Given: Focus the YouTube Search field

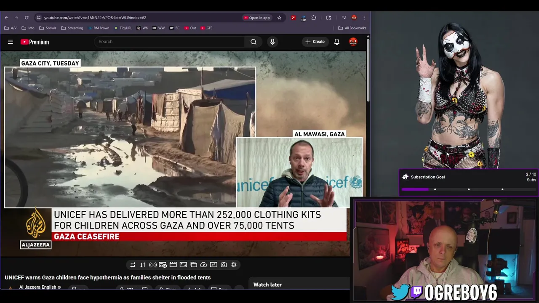Looking at the screenshot, I should (169, 42).
